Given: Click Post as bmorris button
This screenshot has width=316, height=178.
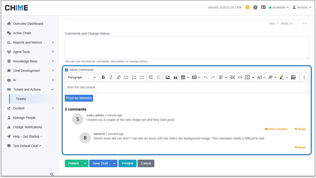Looking at the screenshot, I should 79,98.
